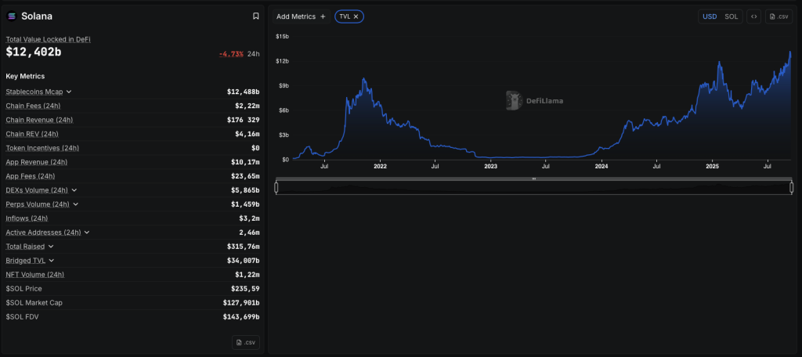The height and width of the screenshot is (357, 802).
Task: Click the bookmark icon beside Solana
Action: [255, 16]
